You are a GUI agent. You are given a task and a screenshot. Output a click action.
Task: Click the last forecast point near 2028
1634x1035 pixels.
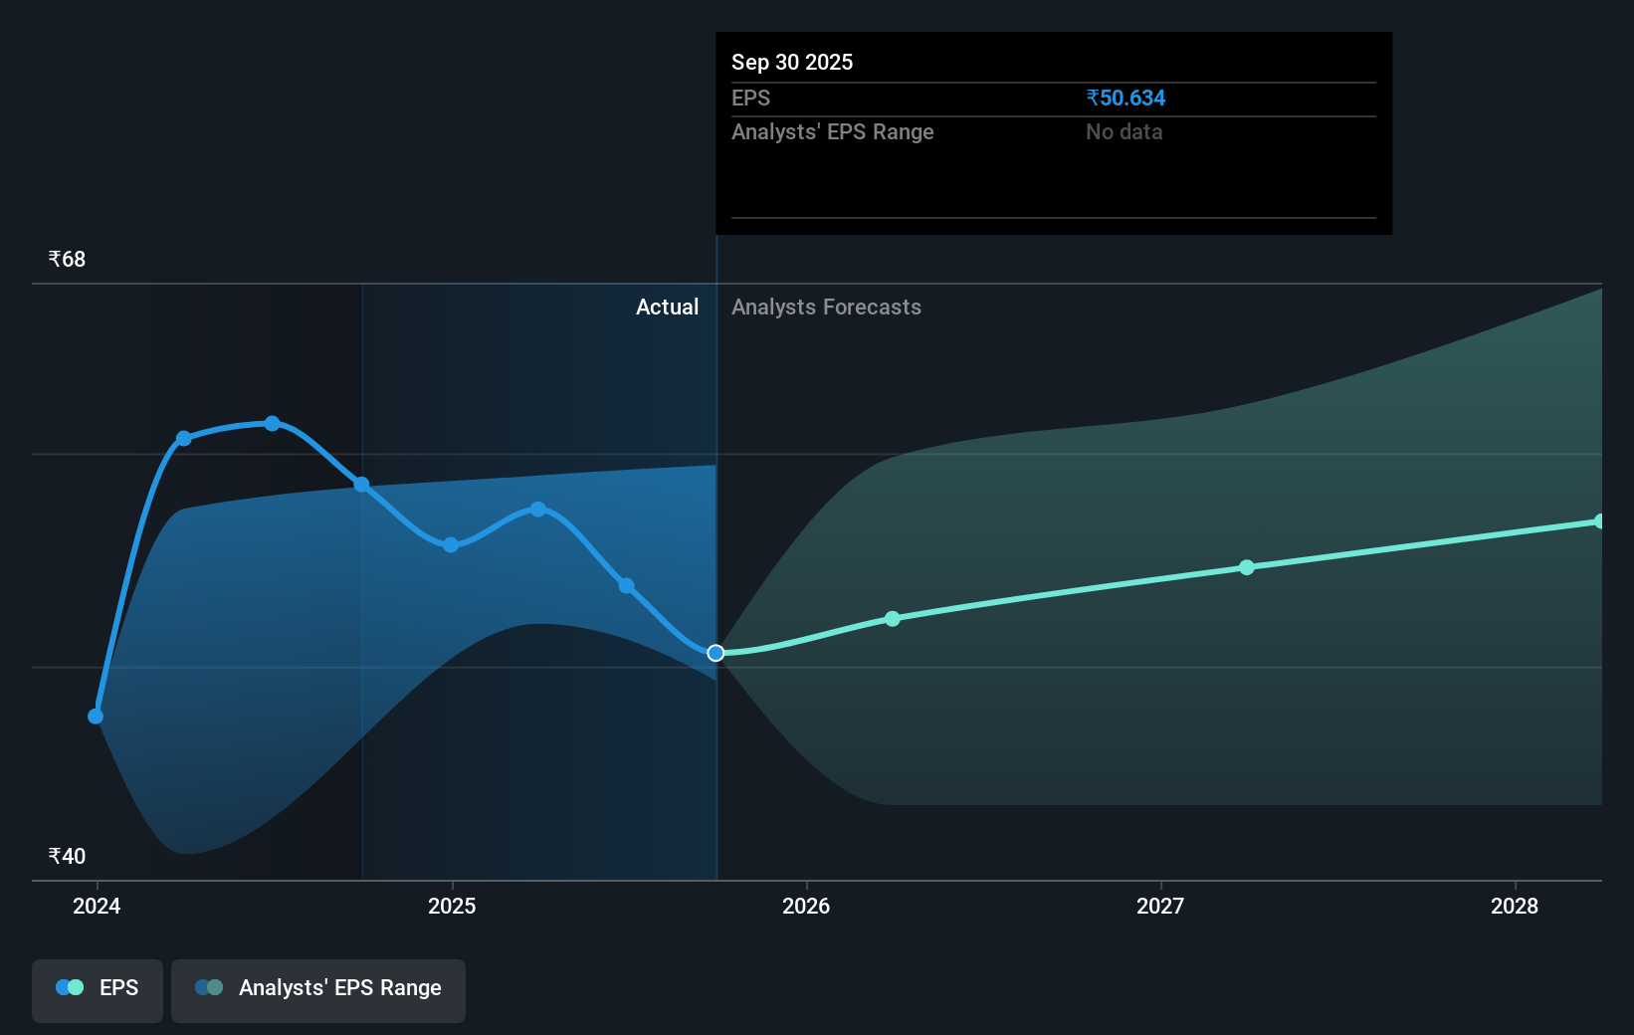pos(1600,520)
